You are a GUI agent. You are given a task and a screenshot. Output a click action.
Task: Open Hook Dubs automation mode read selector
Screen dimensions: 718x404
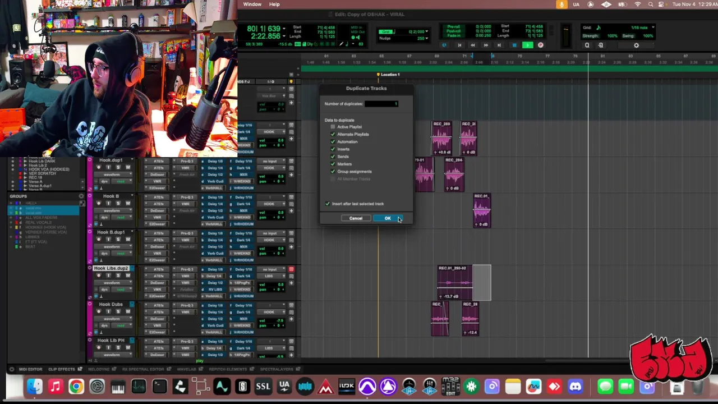click(x=121, y=325)
